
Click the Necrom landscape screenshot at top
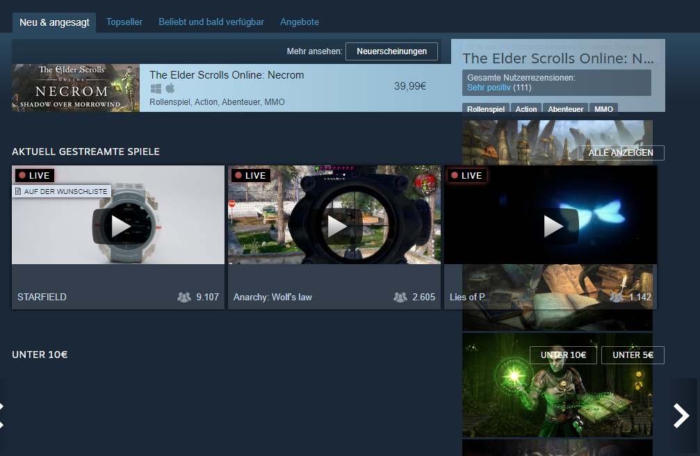[557, 142]
